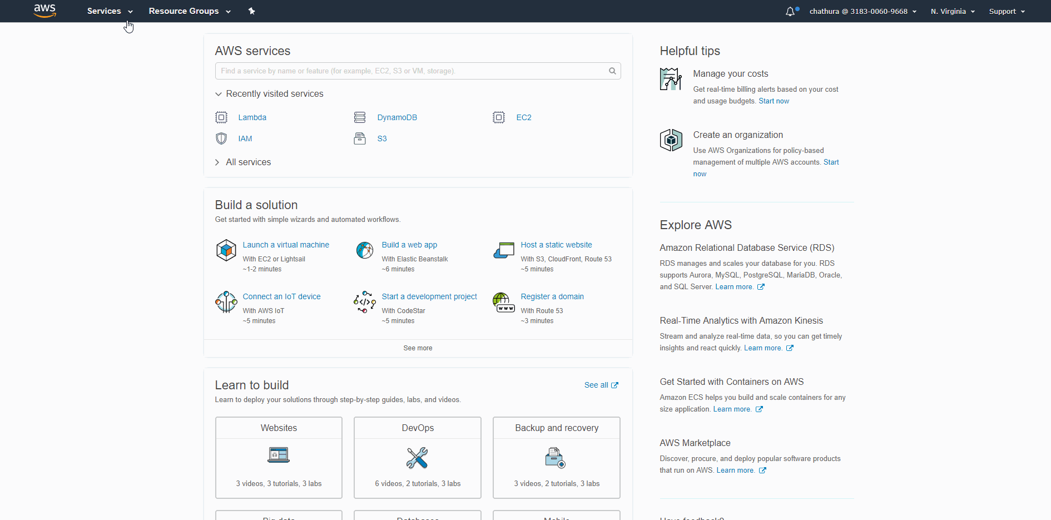Open Host a static website link
The image size is (1051, 520).
[556, 245]
